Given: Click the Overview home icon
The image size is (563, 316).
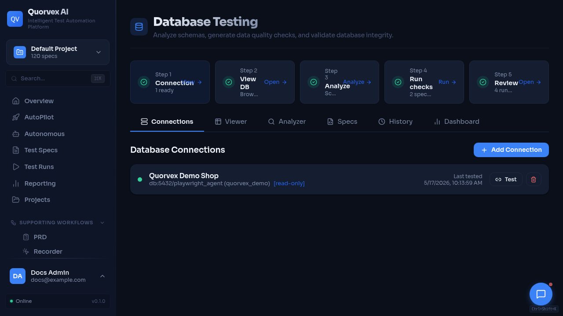Looking at the screenshot, I should [x=16, y=101].
